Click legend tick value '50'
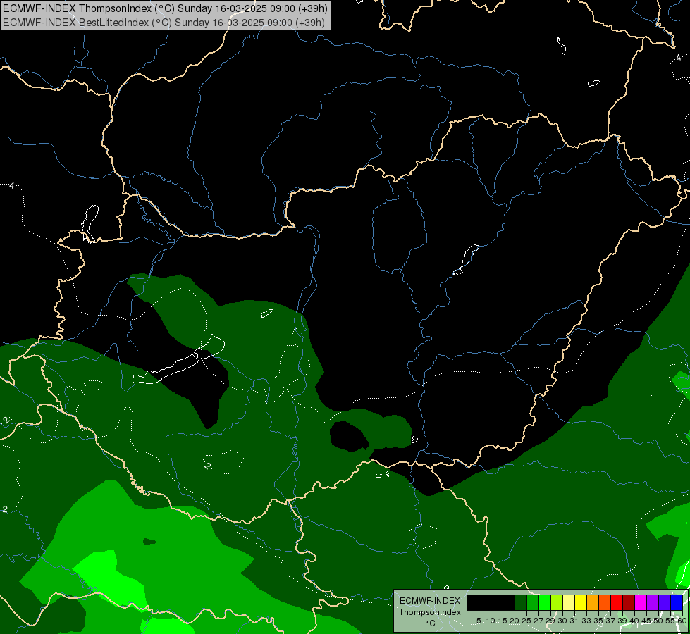Viewport: 690px width, 634px height. 658,621
